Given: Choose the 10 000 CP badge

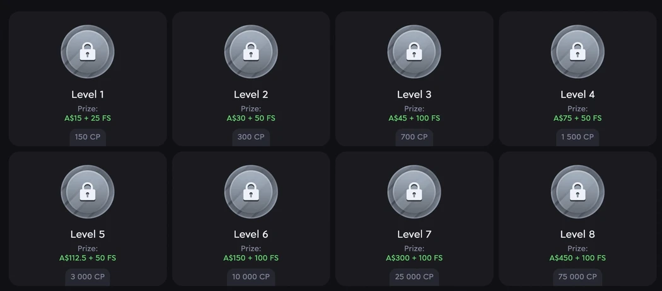Looking at the screenshot, I should tap(251, 277).
